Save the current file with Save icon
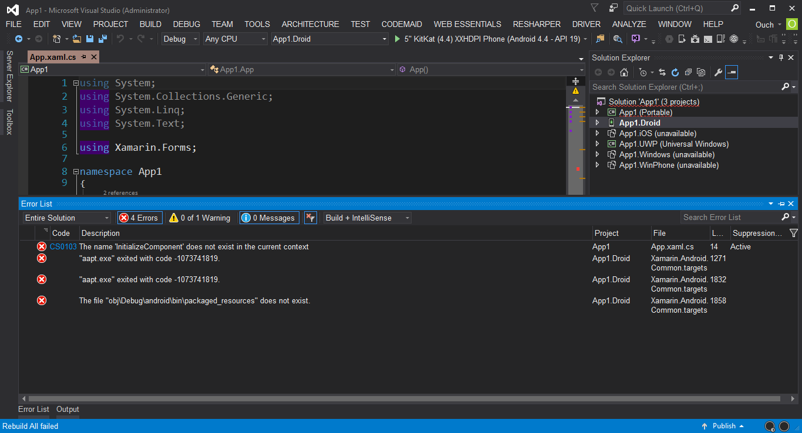The image size is (802, 433). (90, 39)
